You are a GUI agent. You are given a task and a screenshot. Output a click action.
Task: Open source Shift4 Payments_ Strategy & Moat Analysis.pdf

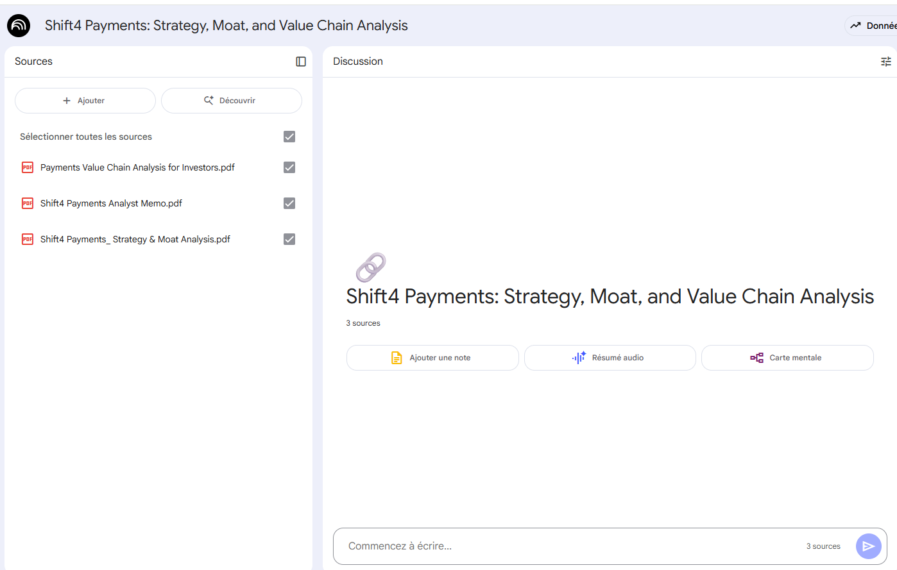(x=135, y=239)
